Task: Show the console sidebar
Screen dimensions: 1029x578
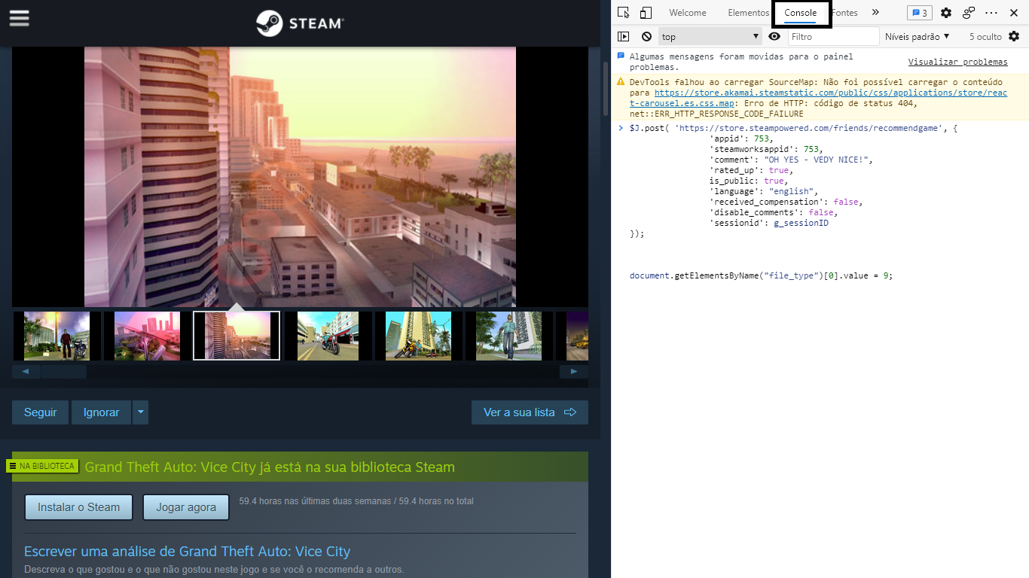Action: (x=623, y=36)
